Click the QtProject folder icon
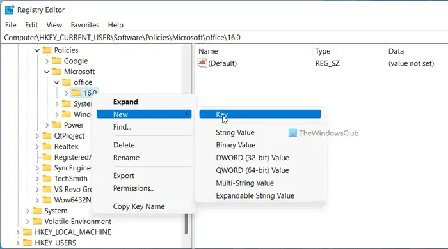This screenshot has height=249, width=448. [47, 136]
